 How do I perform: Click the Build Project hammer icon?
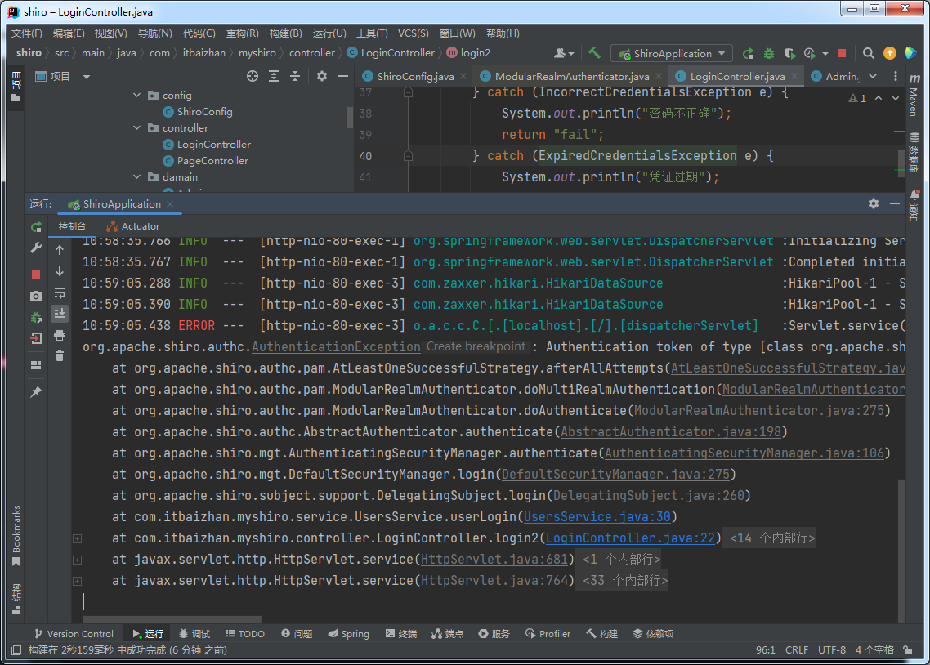point(594,53)
